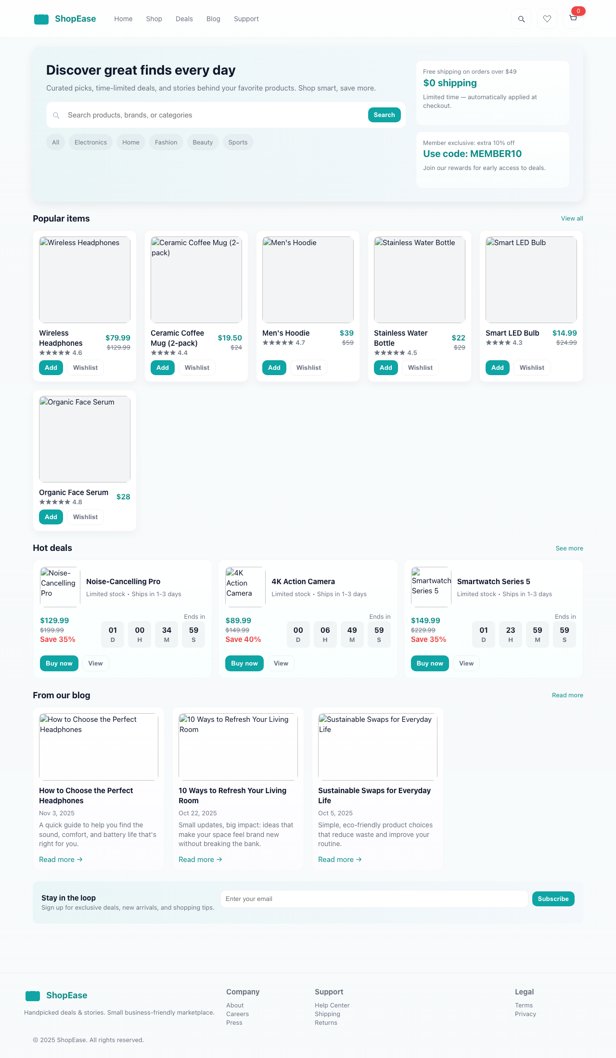Click the magnifier icon inside the search bar
This screenshot has width=616, height=1058.
[x=57, y=115]
